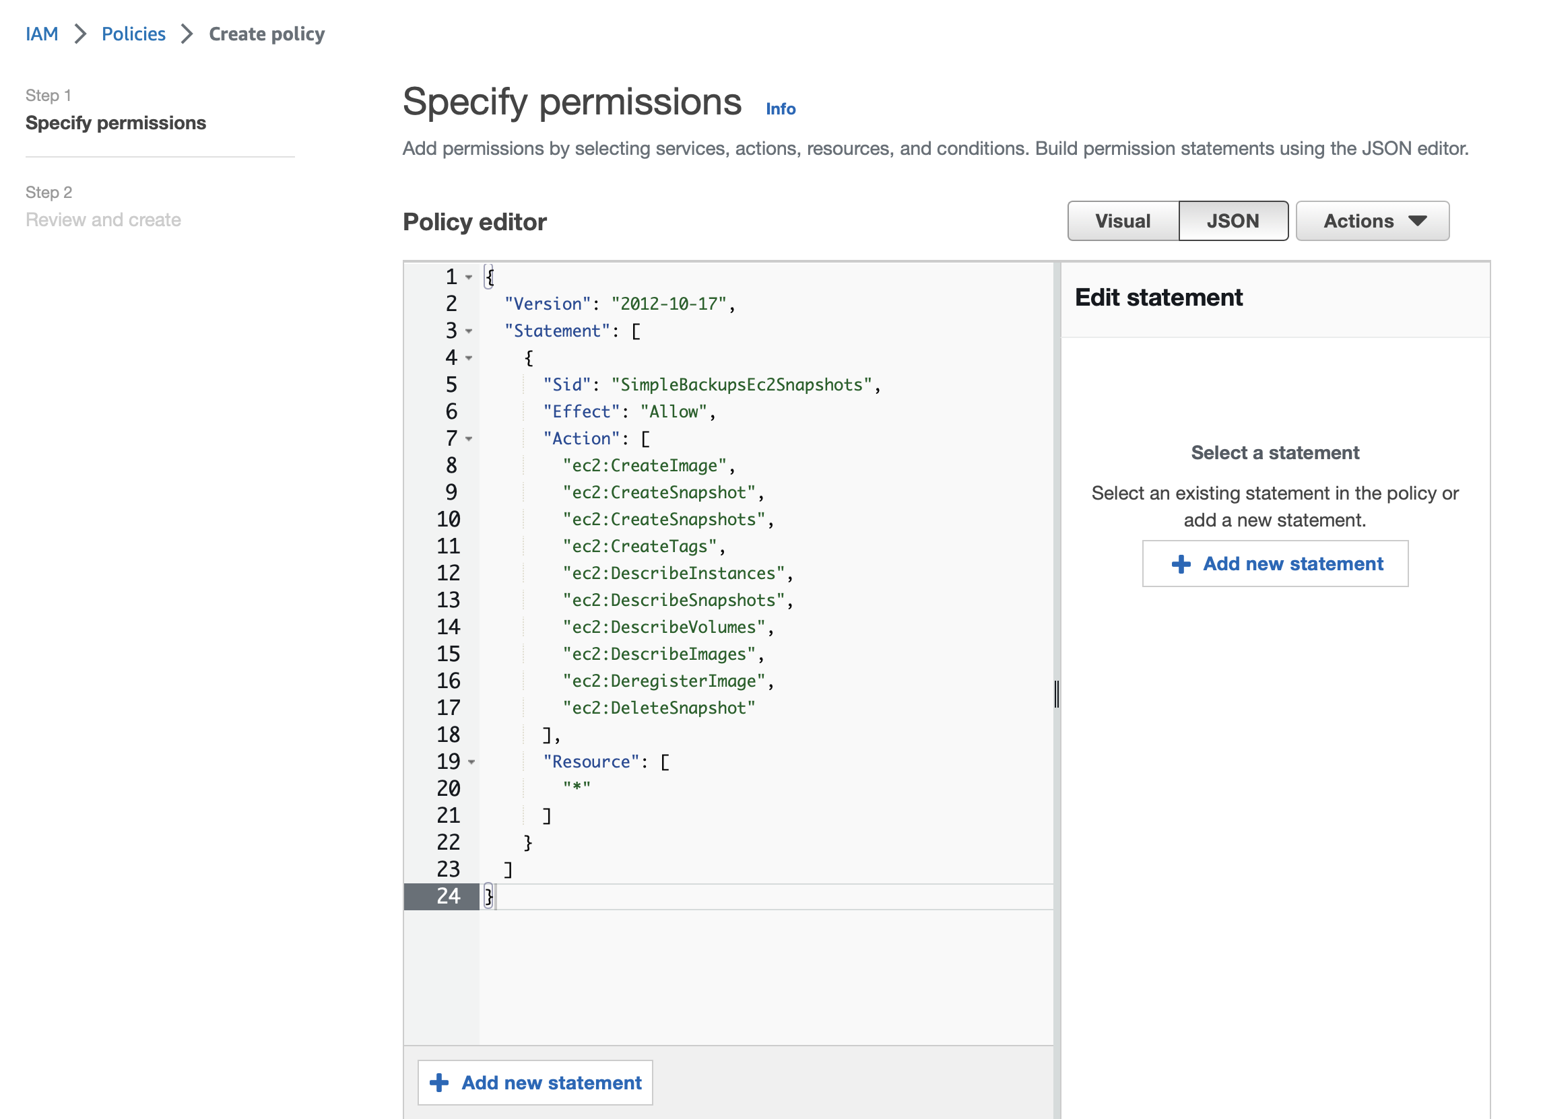Click the chevron icon inside Actions button
The image size is (1541, 1119).
click(1417, 220)
